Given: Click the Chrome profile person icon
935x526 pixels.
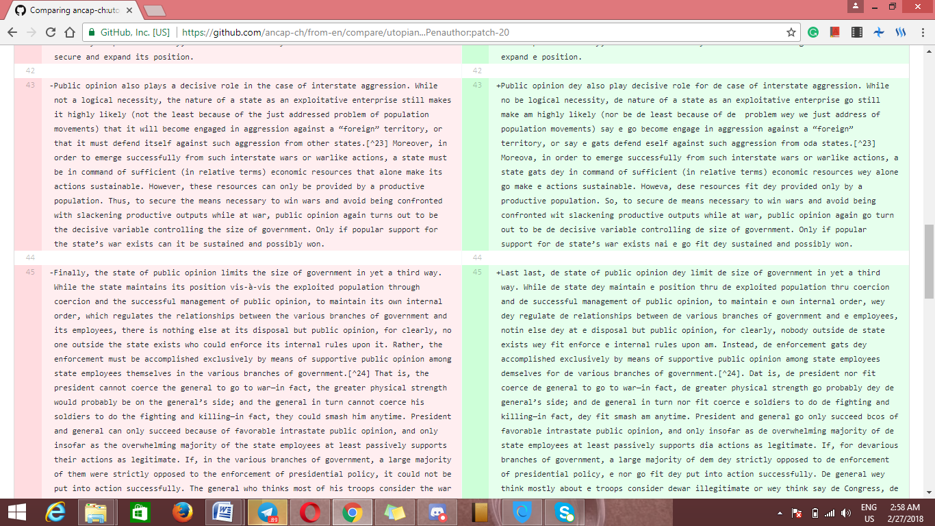Looking at the screenshot, I should pos(856,6).
